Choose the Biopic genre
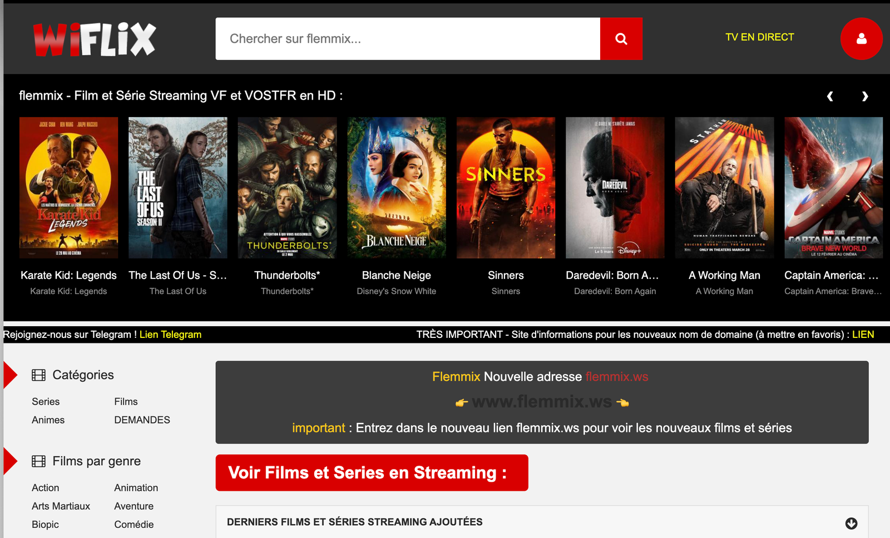This screenshot has height=538, width=890. point(45,525)
